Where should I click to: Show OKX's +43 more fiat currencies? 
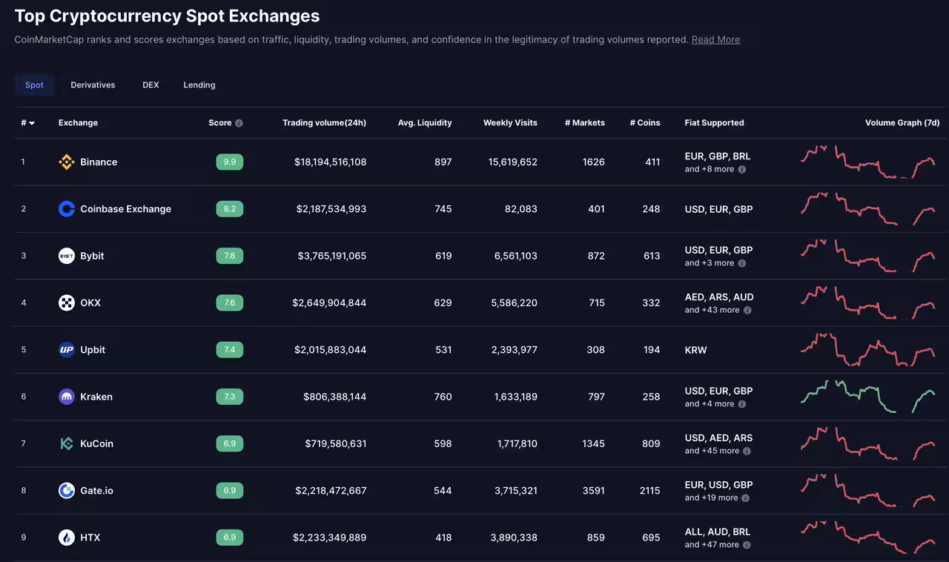[x=747, y=310]
